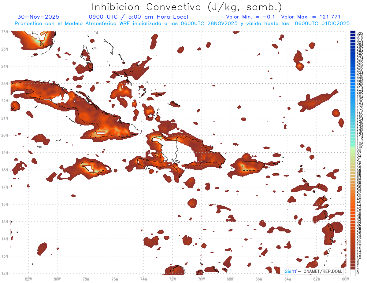Click the '82W' longitude label

click(28, 278)
